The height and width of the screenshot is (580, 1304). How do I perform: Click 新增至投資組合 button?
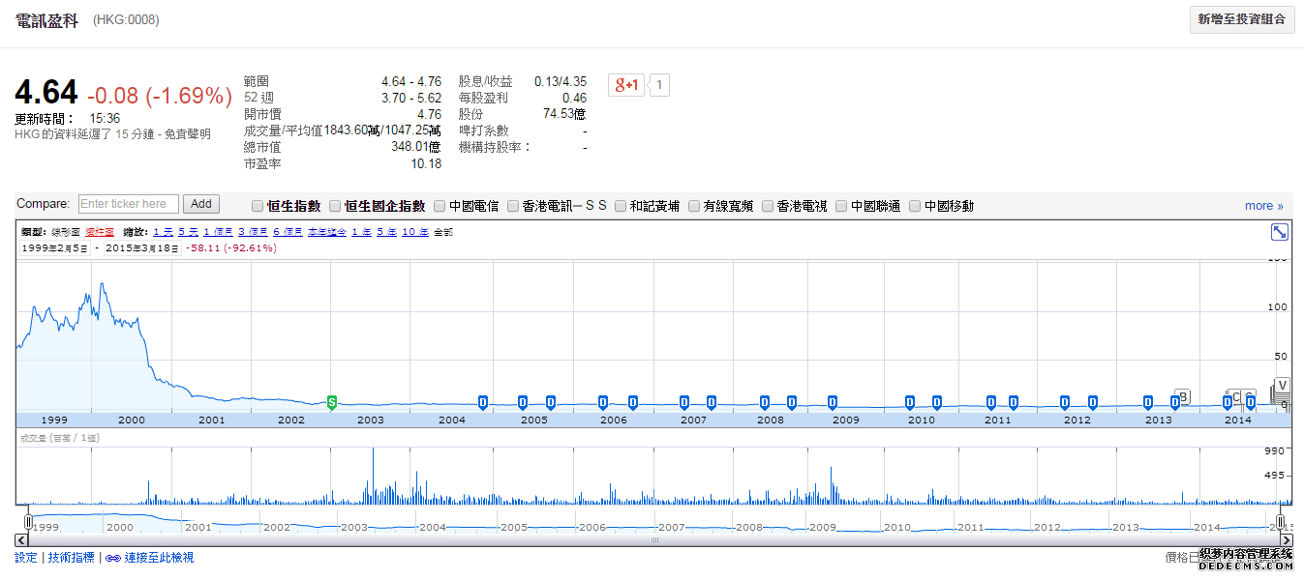pyautogui.click(x=1241, y=19)
